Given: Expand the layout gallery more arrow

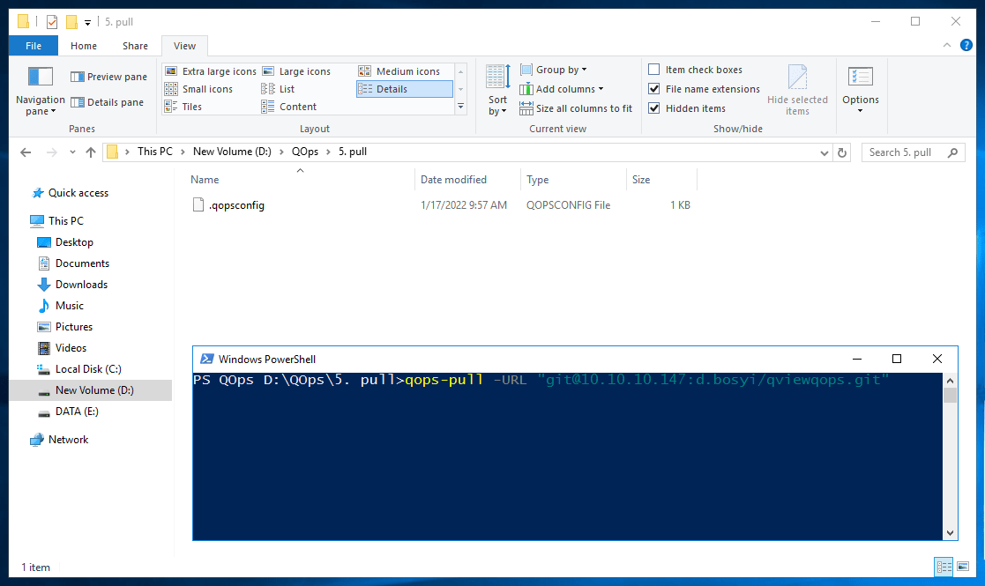Looking at the screenshot, I should point(460,107).
